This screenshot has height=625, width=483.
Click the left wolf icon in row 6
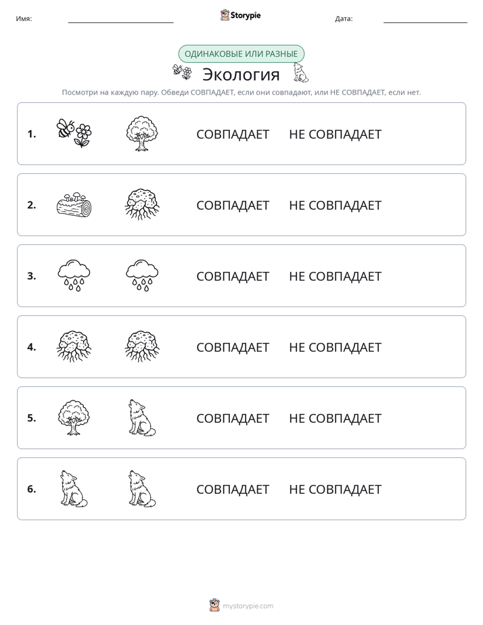tap(74, 488)
